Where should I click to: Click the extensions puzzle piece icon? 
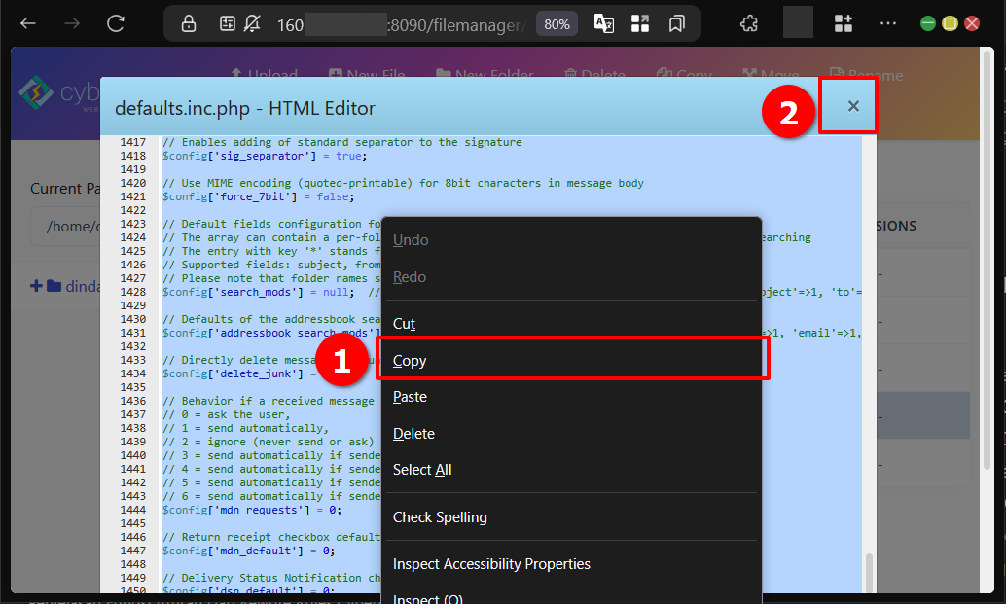tap(749, 23)
